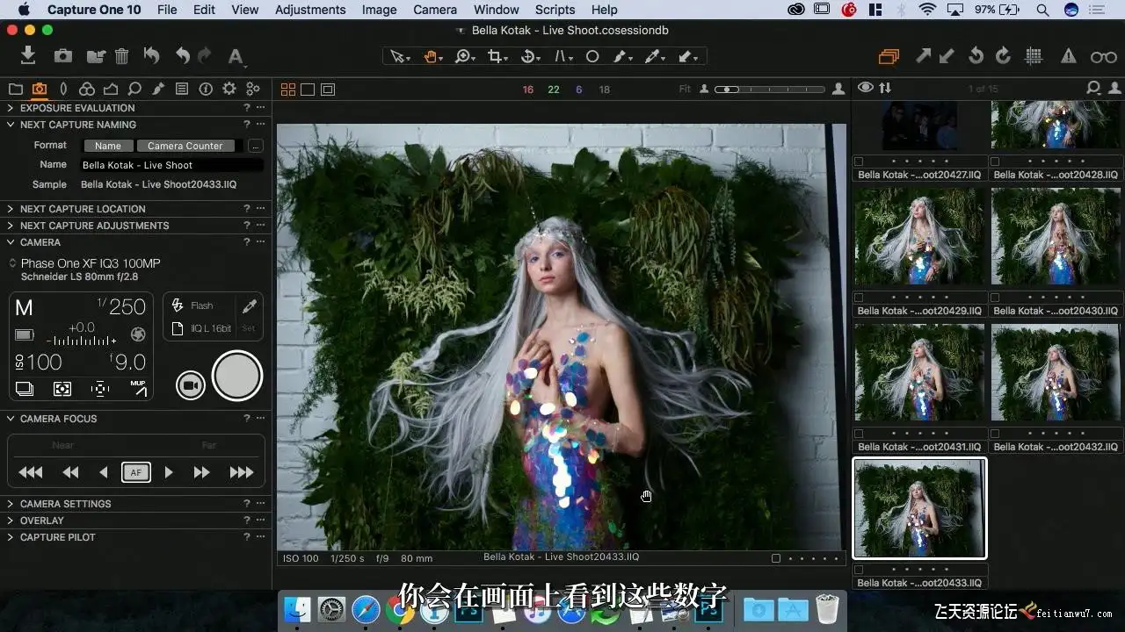
Task: Click the Name format token
Action: pyautogui.click(x=108, y=146)
